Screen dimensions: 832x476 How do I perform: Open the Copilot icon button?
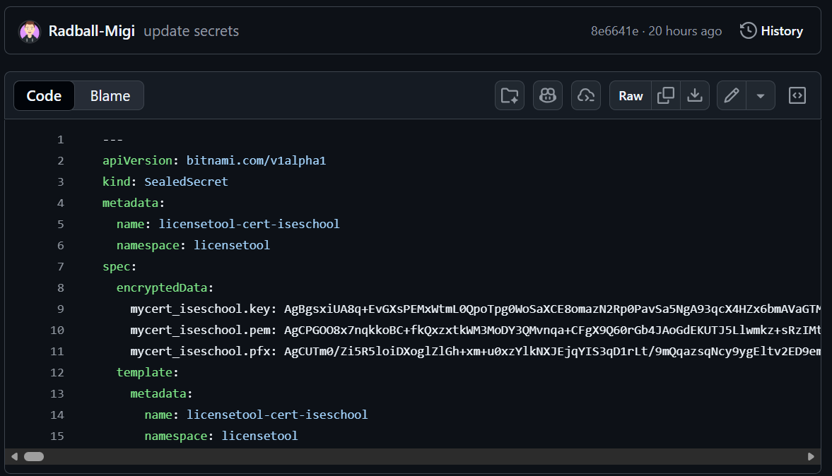(x=548, y=95)
